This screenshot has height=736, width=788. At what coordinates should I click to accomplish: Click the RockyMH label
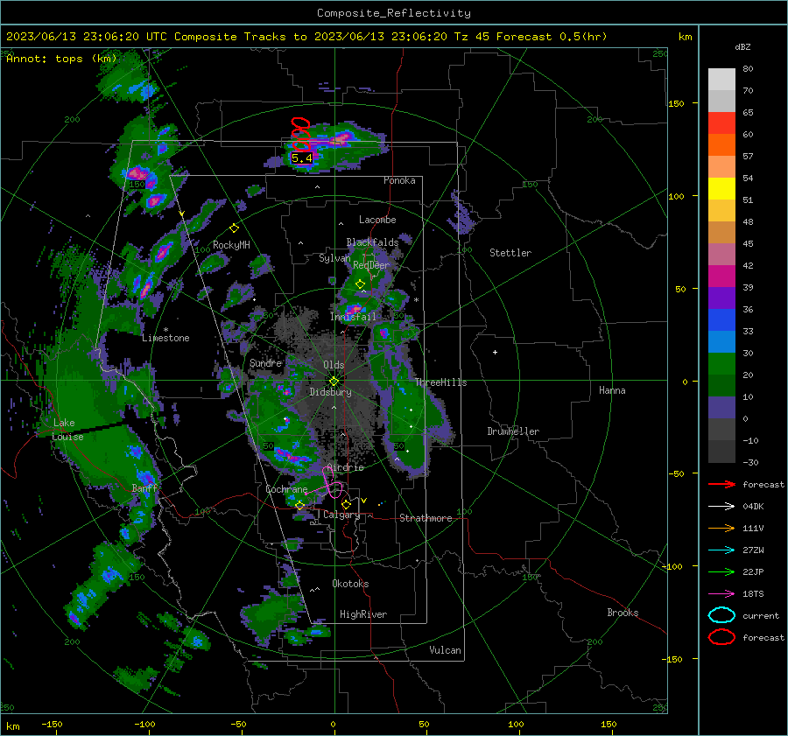[x=231, y=245]
